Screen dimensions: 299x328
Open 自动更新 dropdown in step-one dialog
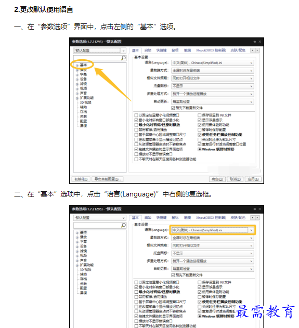coord(213,102)
